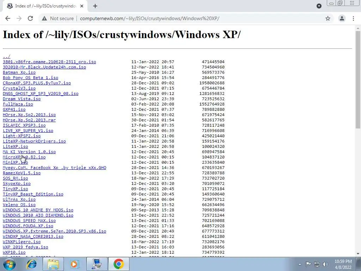
Task: Open the WXP10.iso link
Action: [x=14, y=253]
